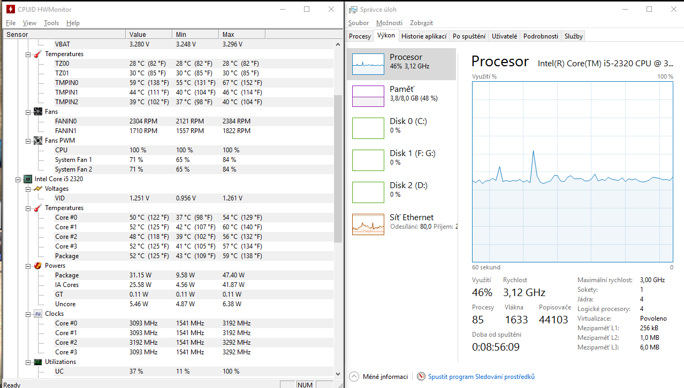Switch to Po spuštění tab
Screen dimensions: 684x388
pyautogui.click(x=469, y=36)
